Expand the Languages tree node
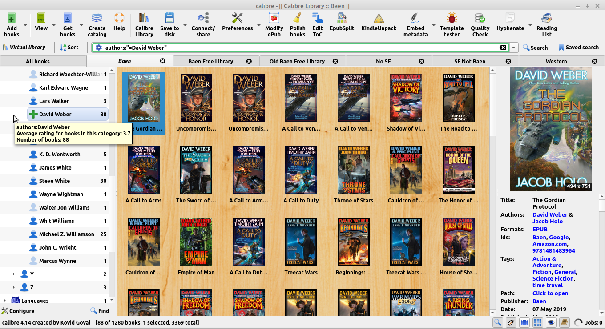Image resolution: width=605 pixels, height=329 pixels. [5, 301]
